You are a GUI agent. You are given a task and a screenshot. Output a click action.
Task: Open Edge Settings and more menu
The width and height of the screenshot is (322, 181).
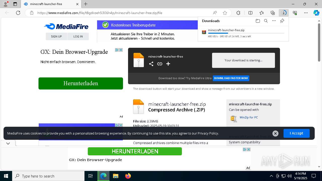tap(306, 13)
